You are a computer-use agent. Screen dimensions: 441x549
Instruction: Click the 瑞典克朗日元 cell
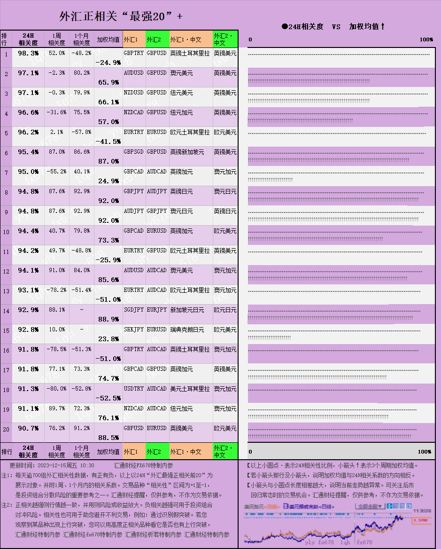(x=187, y=329)
